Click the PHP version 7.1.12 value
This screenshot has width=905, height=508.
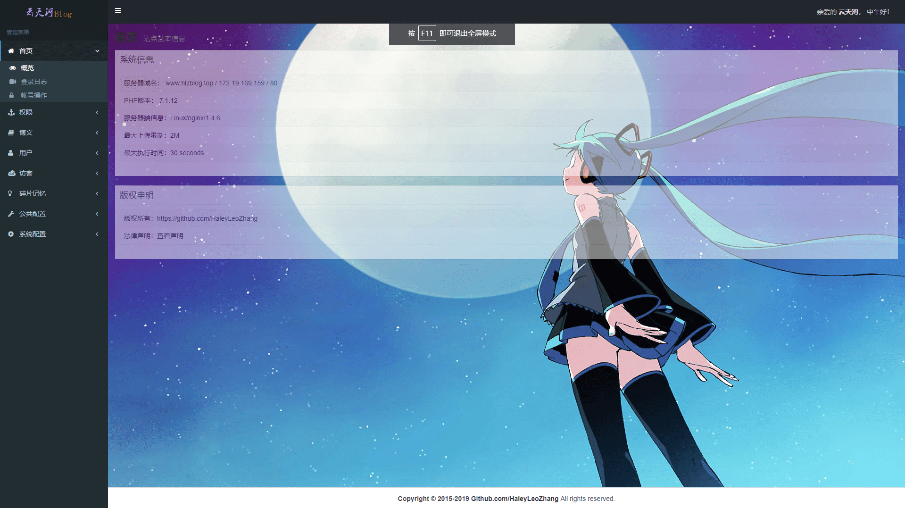click(168, 100)
